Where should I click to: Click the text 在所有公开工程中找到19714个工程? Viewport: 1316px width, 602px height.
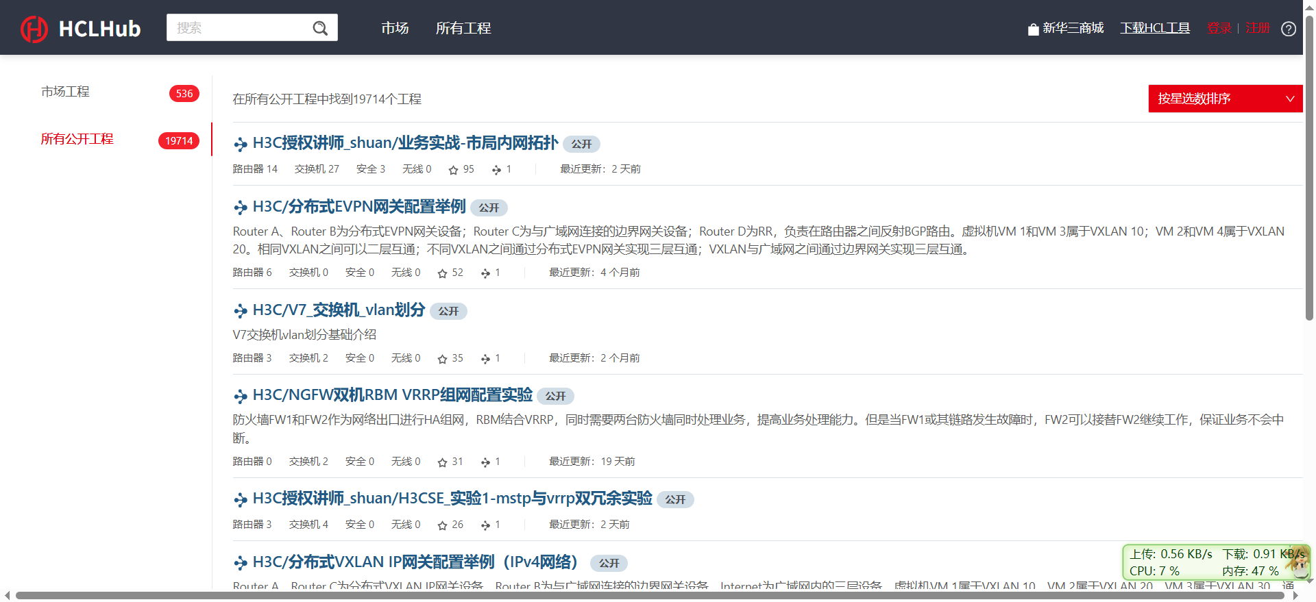click(x=327, y=99)
